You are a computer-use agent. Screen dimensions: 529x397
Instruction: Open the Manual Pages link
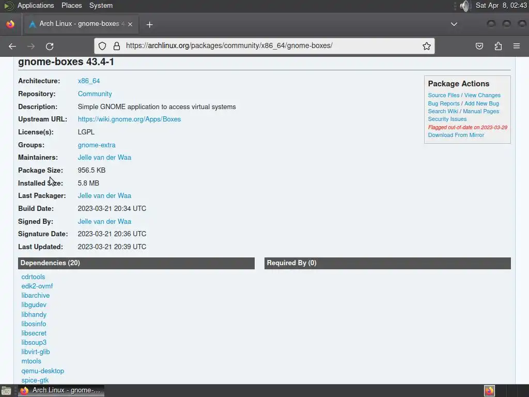[481, 112]
